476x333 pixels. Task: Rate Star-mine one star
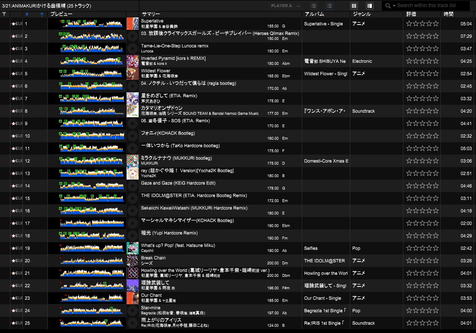click(x=409, y=311)
